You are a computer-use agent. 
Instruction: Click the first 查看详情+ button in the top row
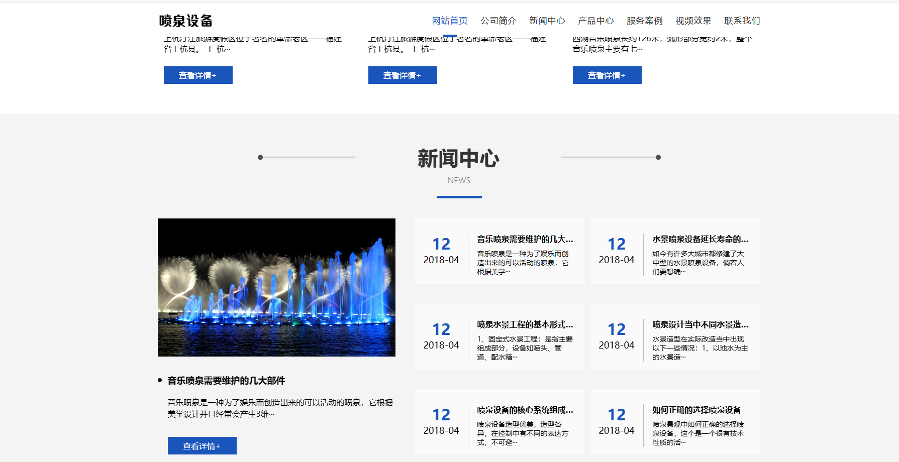(x=198, y=75)
